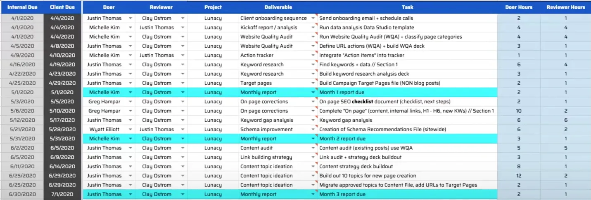Image resolution: width=591 pixels, height=200 pixels.
Task: Expand the "Link building strategy" deliverable dropdown arrow
Action: pos(313,157)
